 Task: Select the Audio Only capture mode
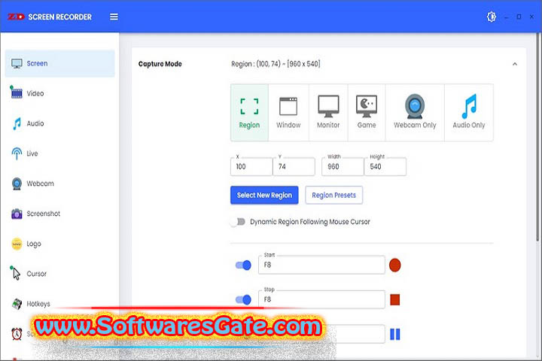tap(469, 112)
